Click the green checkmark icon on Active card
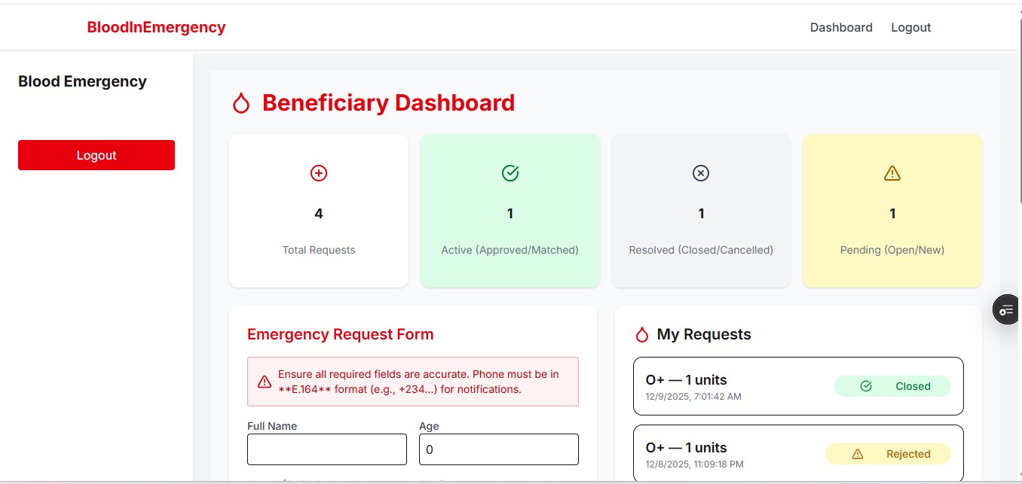 [510, 173]
